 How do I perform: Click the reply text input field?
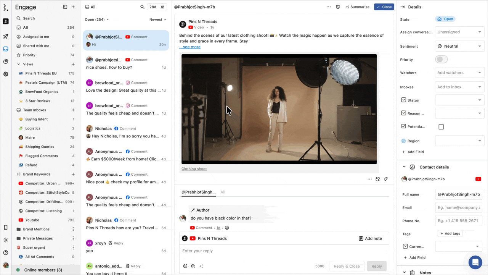pyautogui.click(x=284, y=251)
